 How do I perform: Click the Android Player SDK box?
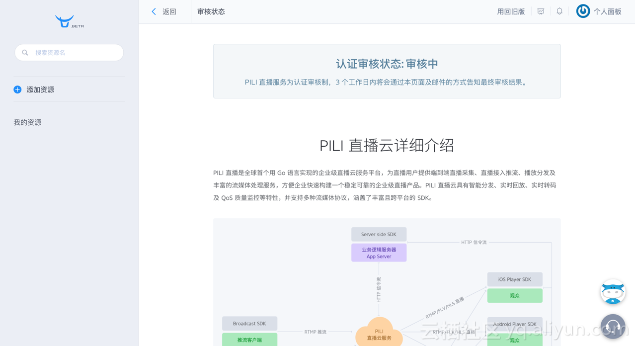515,324
